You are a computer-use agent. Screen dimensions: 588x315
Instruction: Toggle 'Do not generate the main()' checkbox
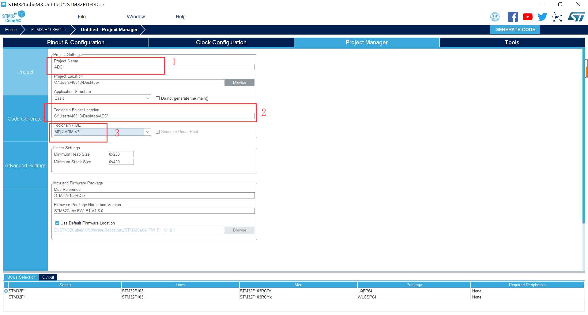coord(158,98)
